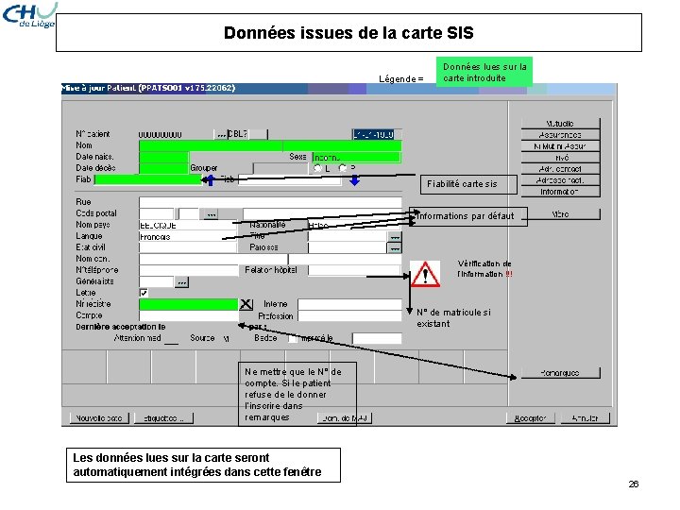The width and height of the screenshot is (680, 510).
Task: Select the L radio button under Sexe
Action: point(318,168)
